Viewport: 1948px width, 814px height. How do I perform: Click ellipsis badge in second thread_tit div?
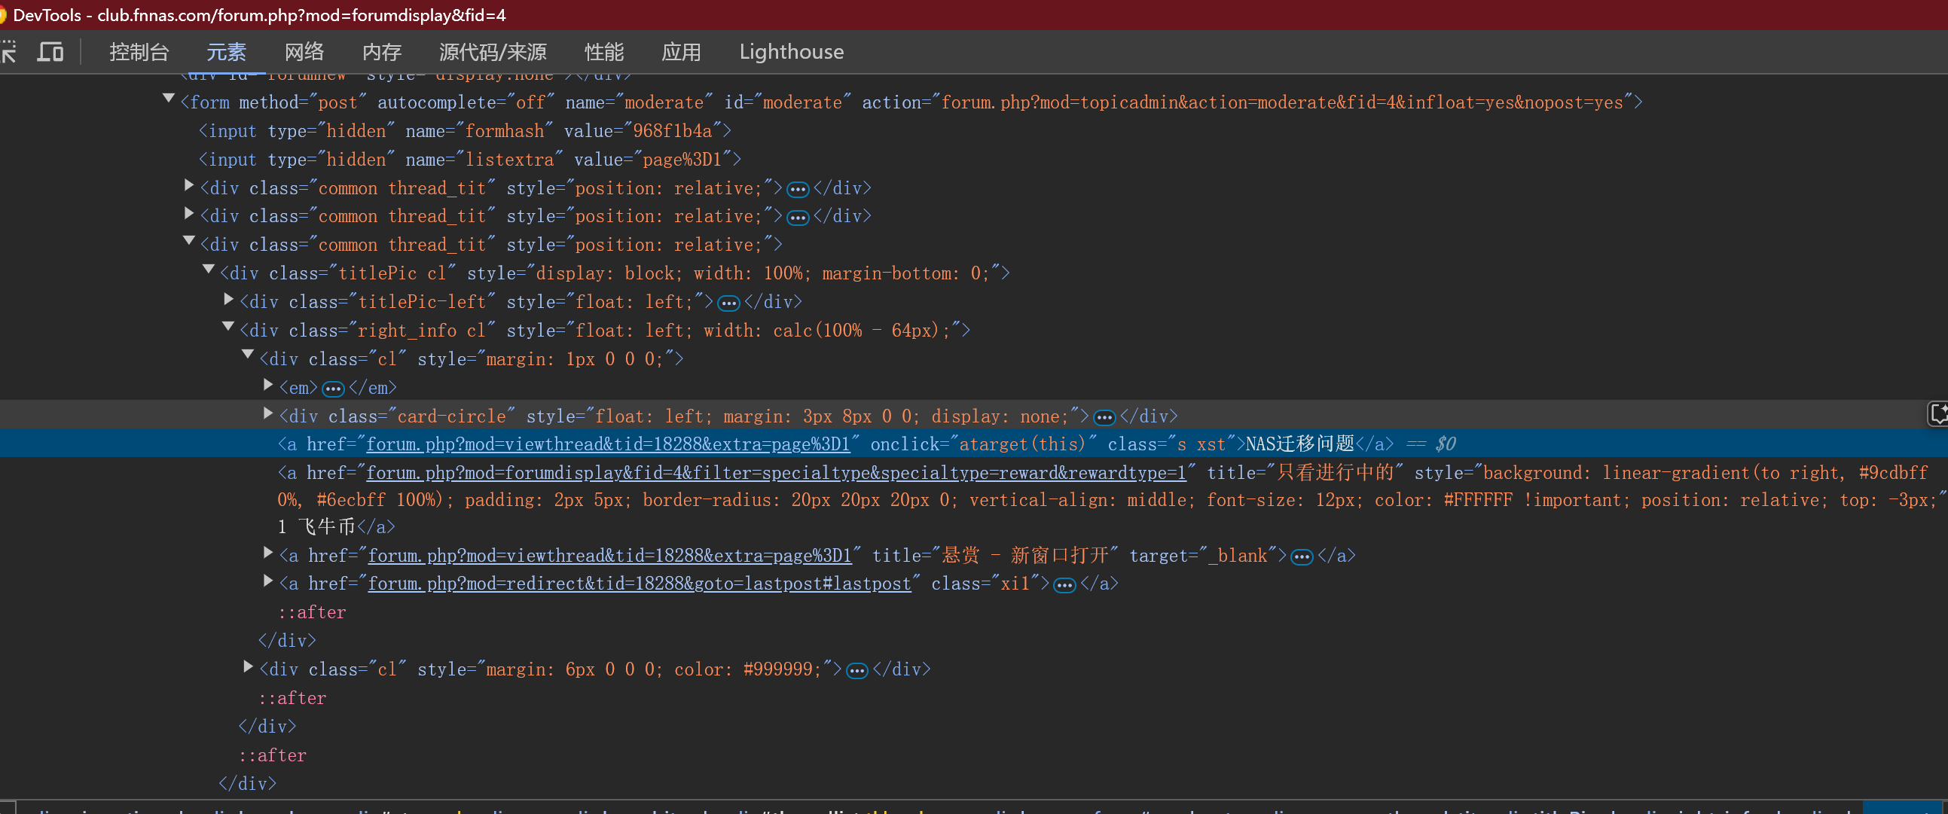798,218
